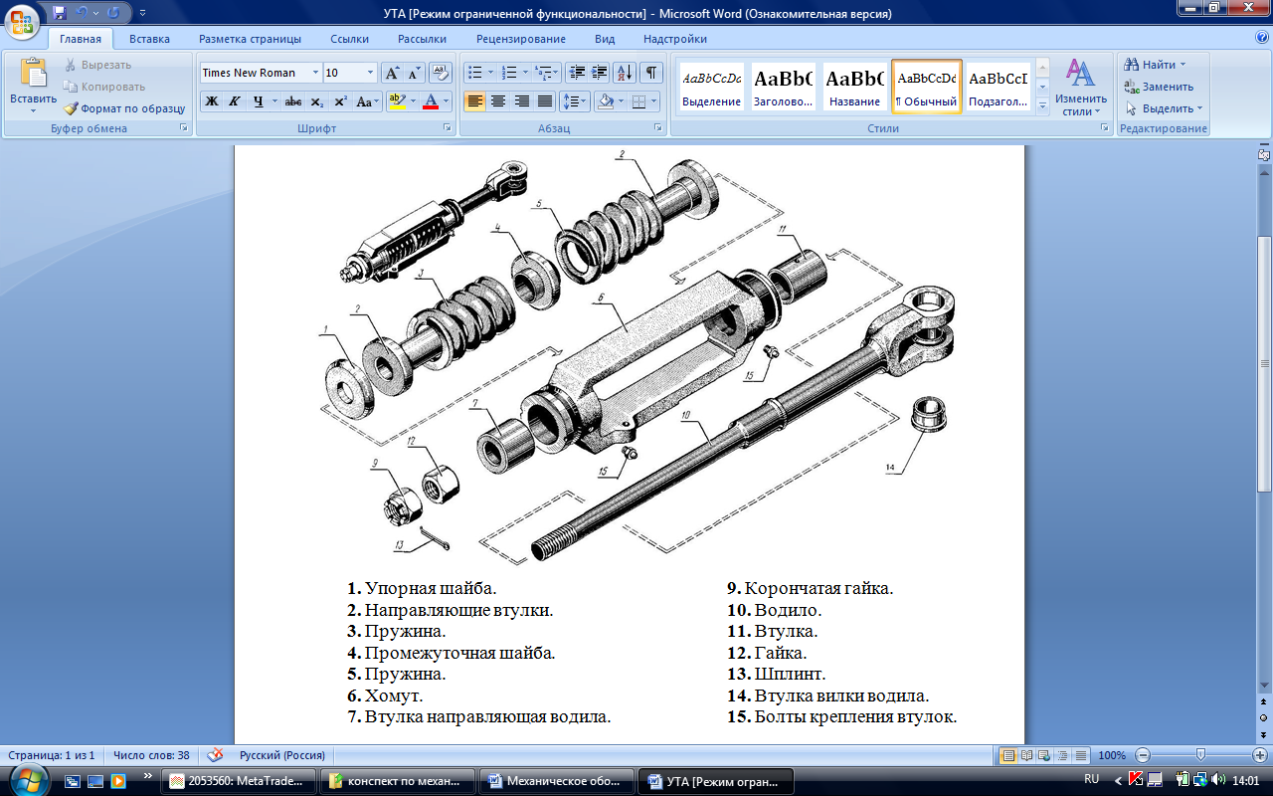Apply the Название style

(x=855, y=88)
